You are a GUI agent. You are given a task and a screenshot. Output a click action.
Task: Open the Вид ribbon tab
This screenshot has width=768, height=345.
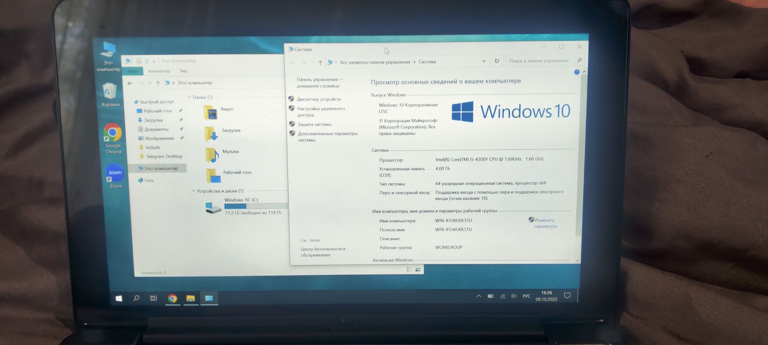tap(184, 71)
